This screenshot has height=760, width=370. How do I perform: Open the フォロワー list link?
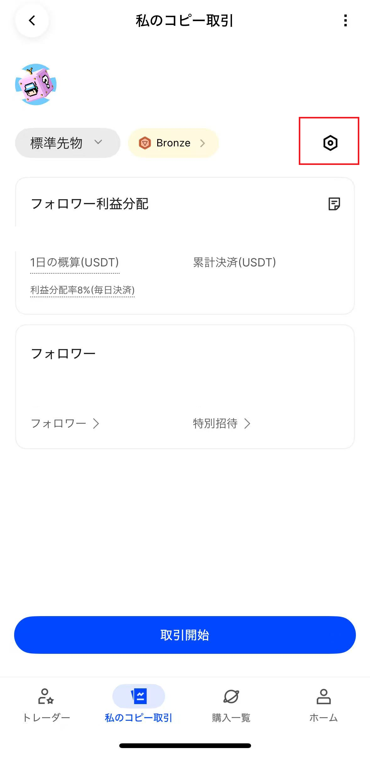click(x=65, y=424)
